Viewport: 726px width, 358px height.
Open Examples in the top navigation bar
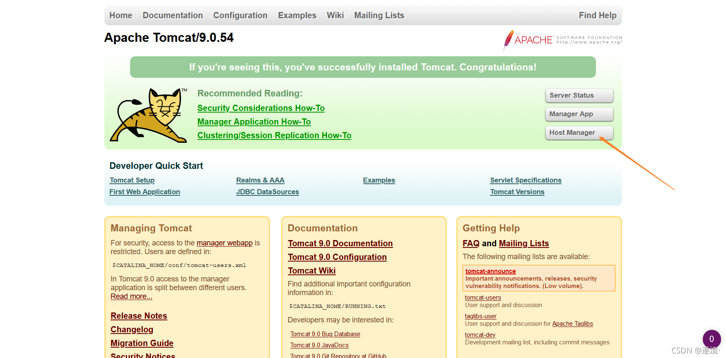(297, 15)
